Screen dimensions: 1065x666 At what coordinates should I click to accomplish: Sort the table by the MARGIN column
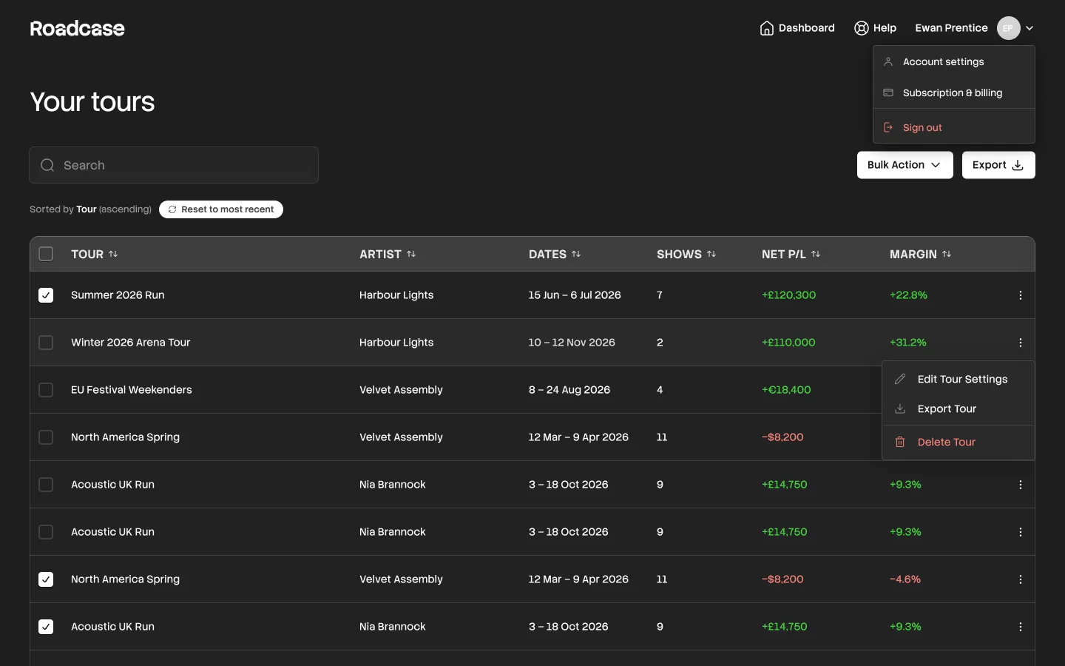[921, 254]
